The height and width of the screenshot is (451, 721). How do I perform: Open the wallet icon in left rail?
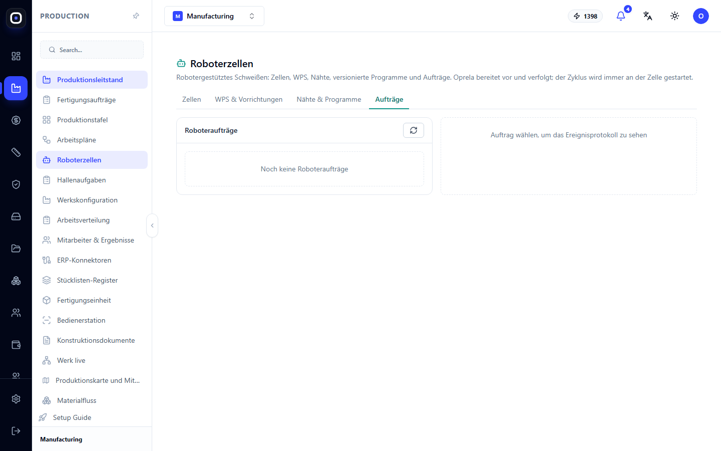16,345
